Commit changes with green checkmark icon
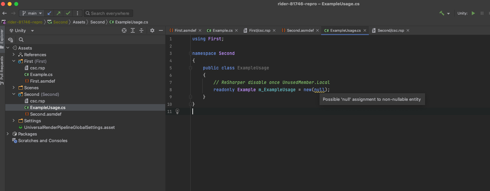Screen dimensions: 490x191 click(x=68, y=13)
